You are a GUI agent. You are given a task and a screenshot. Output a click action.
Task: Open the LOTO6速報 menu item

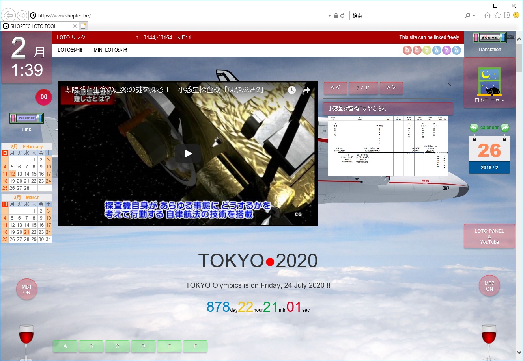point(70,50)
